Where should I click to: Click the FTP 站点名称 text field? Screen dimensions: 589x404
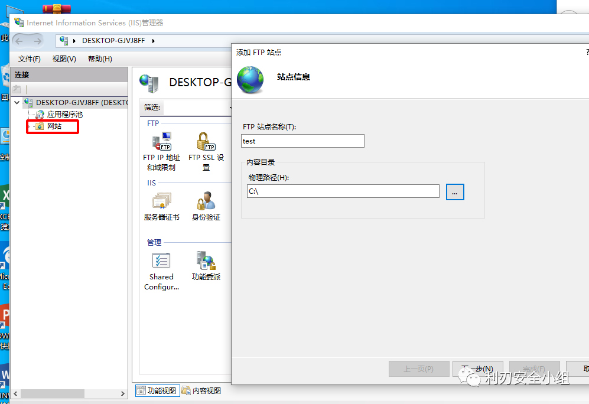[x=302, y=141]
